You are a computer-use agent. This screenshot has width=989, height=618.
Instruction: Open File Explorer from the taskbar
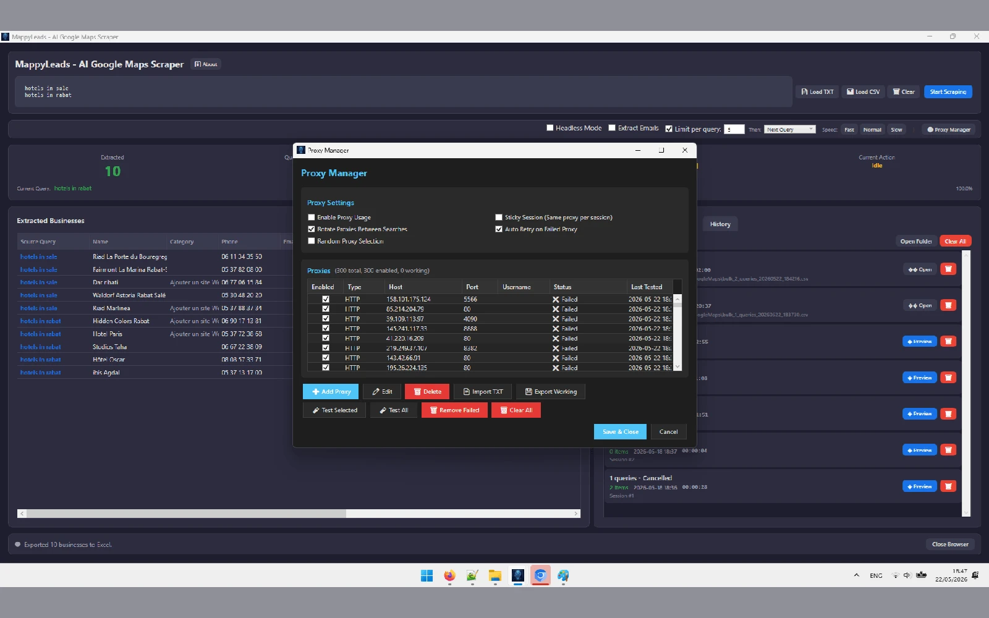coord(494,576)
